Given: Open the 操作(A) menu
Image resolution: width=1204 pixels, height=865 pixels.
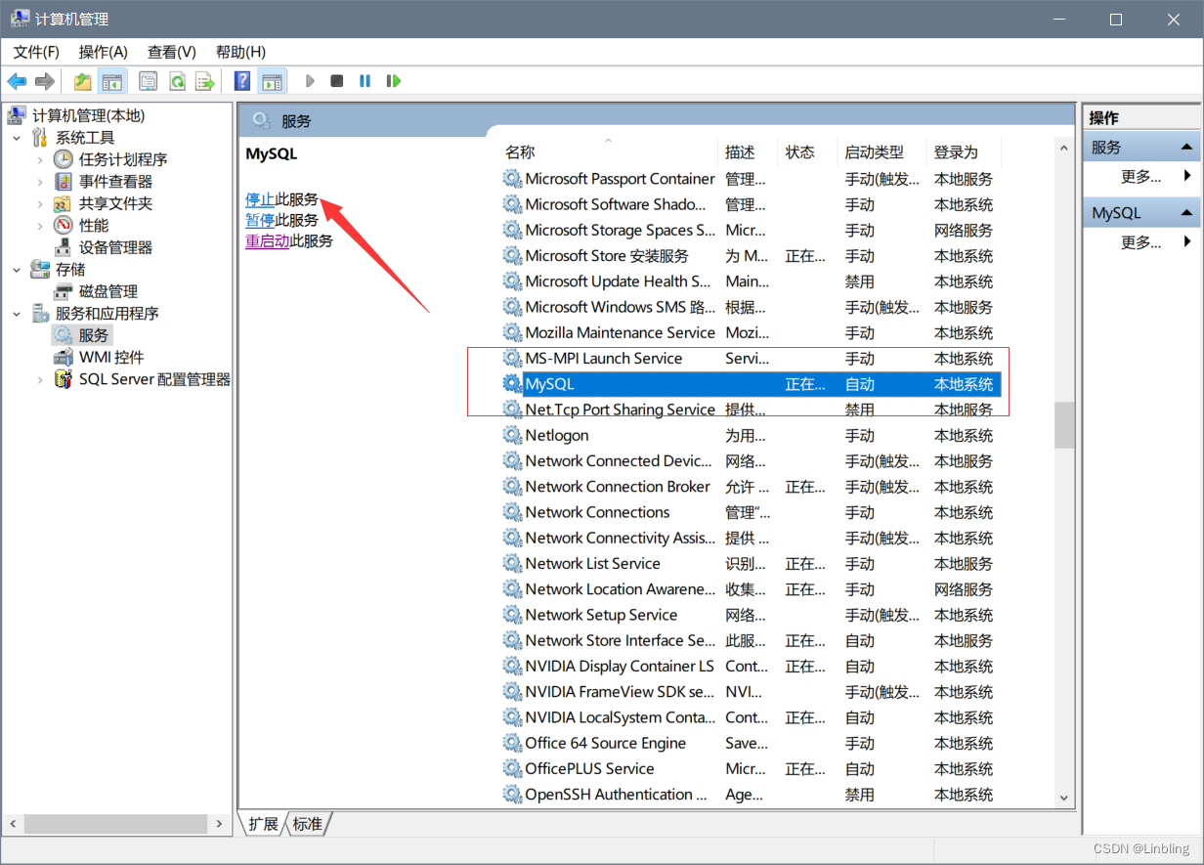Looking at the screenshot, I should point(104,52).
